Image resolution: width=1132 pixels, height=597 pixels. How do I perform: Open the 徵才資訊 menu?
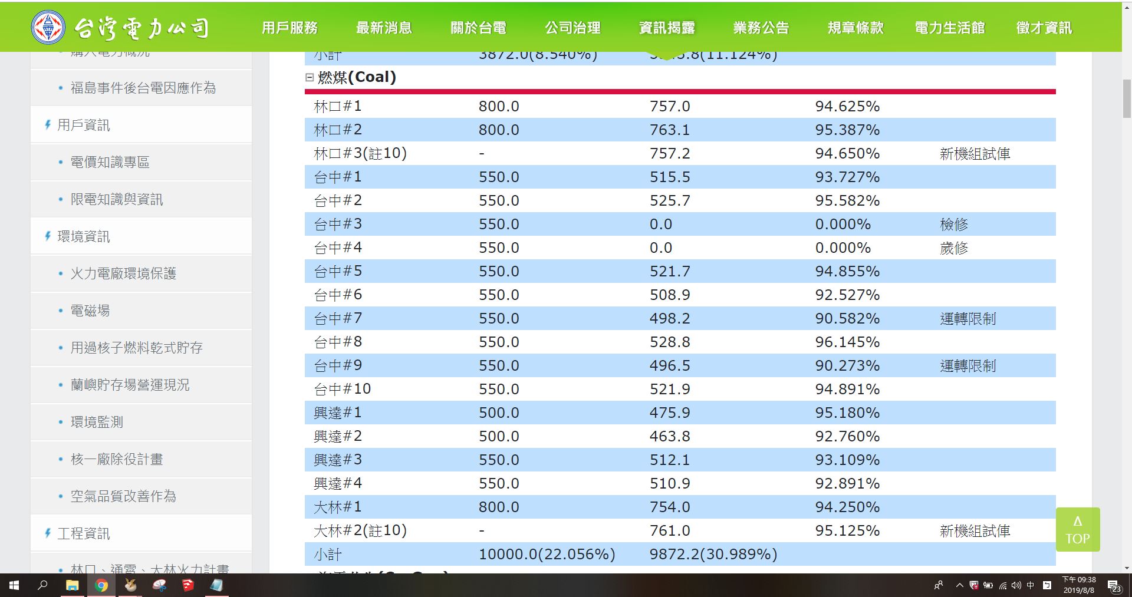(x=1044, y=28)
